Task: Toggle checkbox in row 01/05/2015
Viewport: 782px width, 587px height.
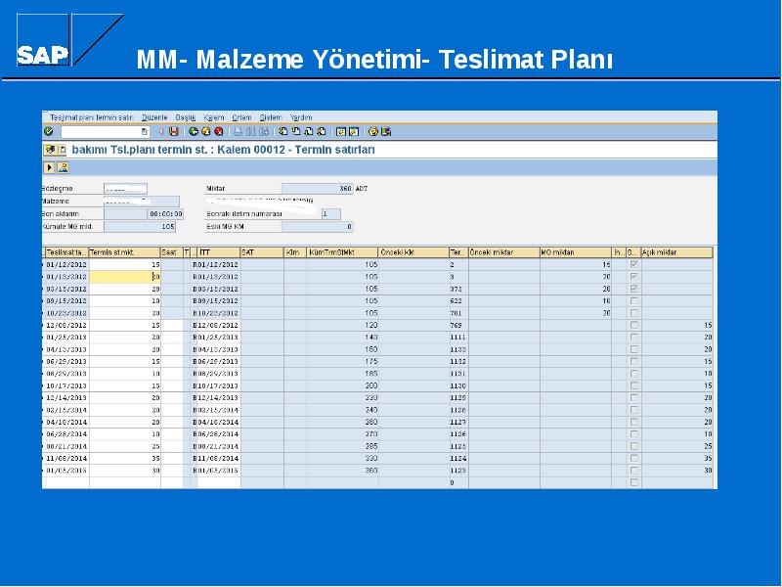Action: click(633, 471)
